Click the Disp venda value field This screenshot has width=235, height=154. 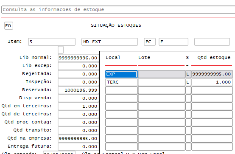[x=78, y=98]
